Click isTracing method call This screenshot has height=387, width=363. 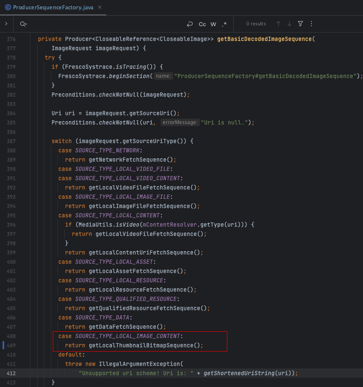click(x=131, y=67)
